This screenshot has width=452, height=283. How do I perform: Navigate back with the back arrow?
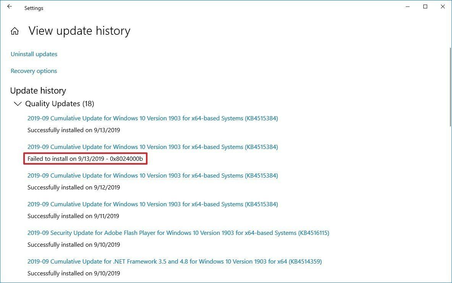[x=10, y=6]
